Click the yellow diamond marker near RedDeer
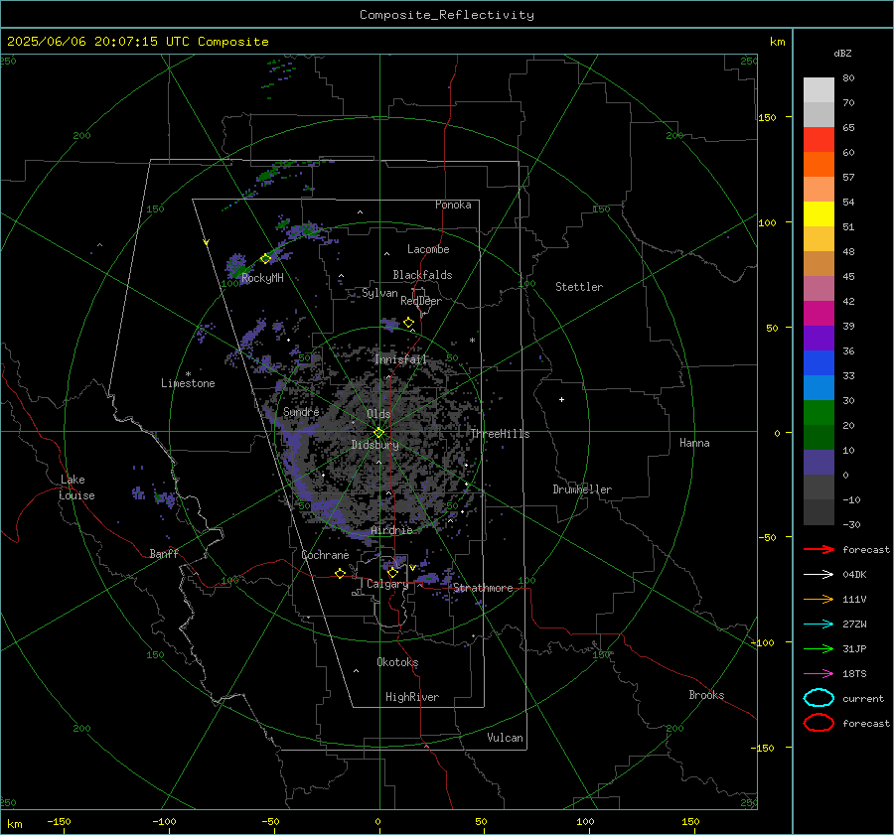Viewport: 894px width, 835px height. tap(408, 323)
